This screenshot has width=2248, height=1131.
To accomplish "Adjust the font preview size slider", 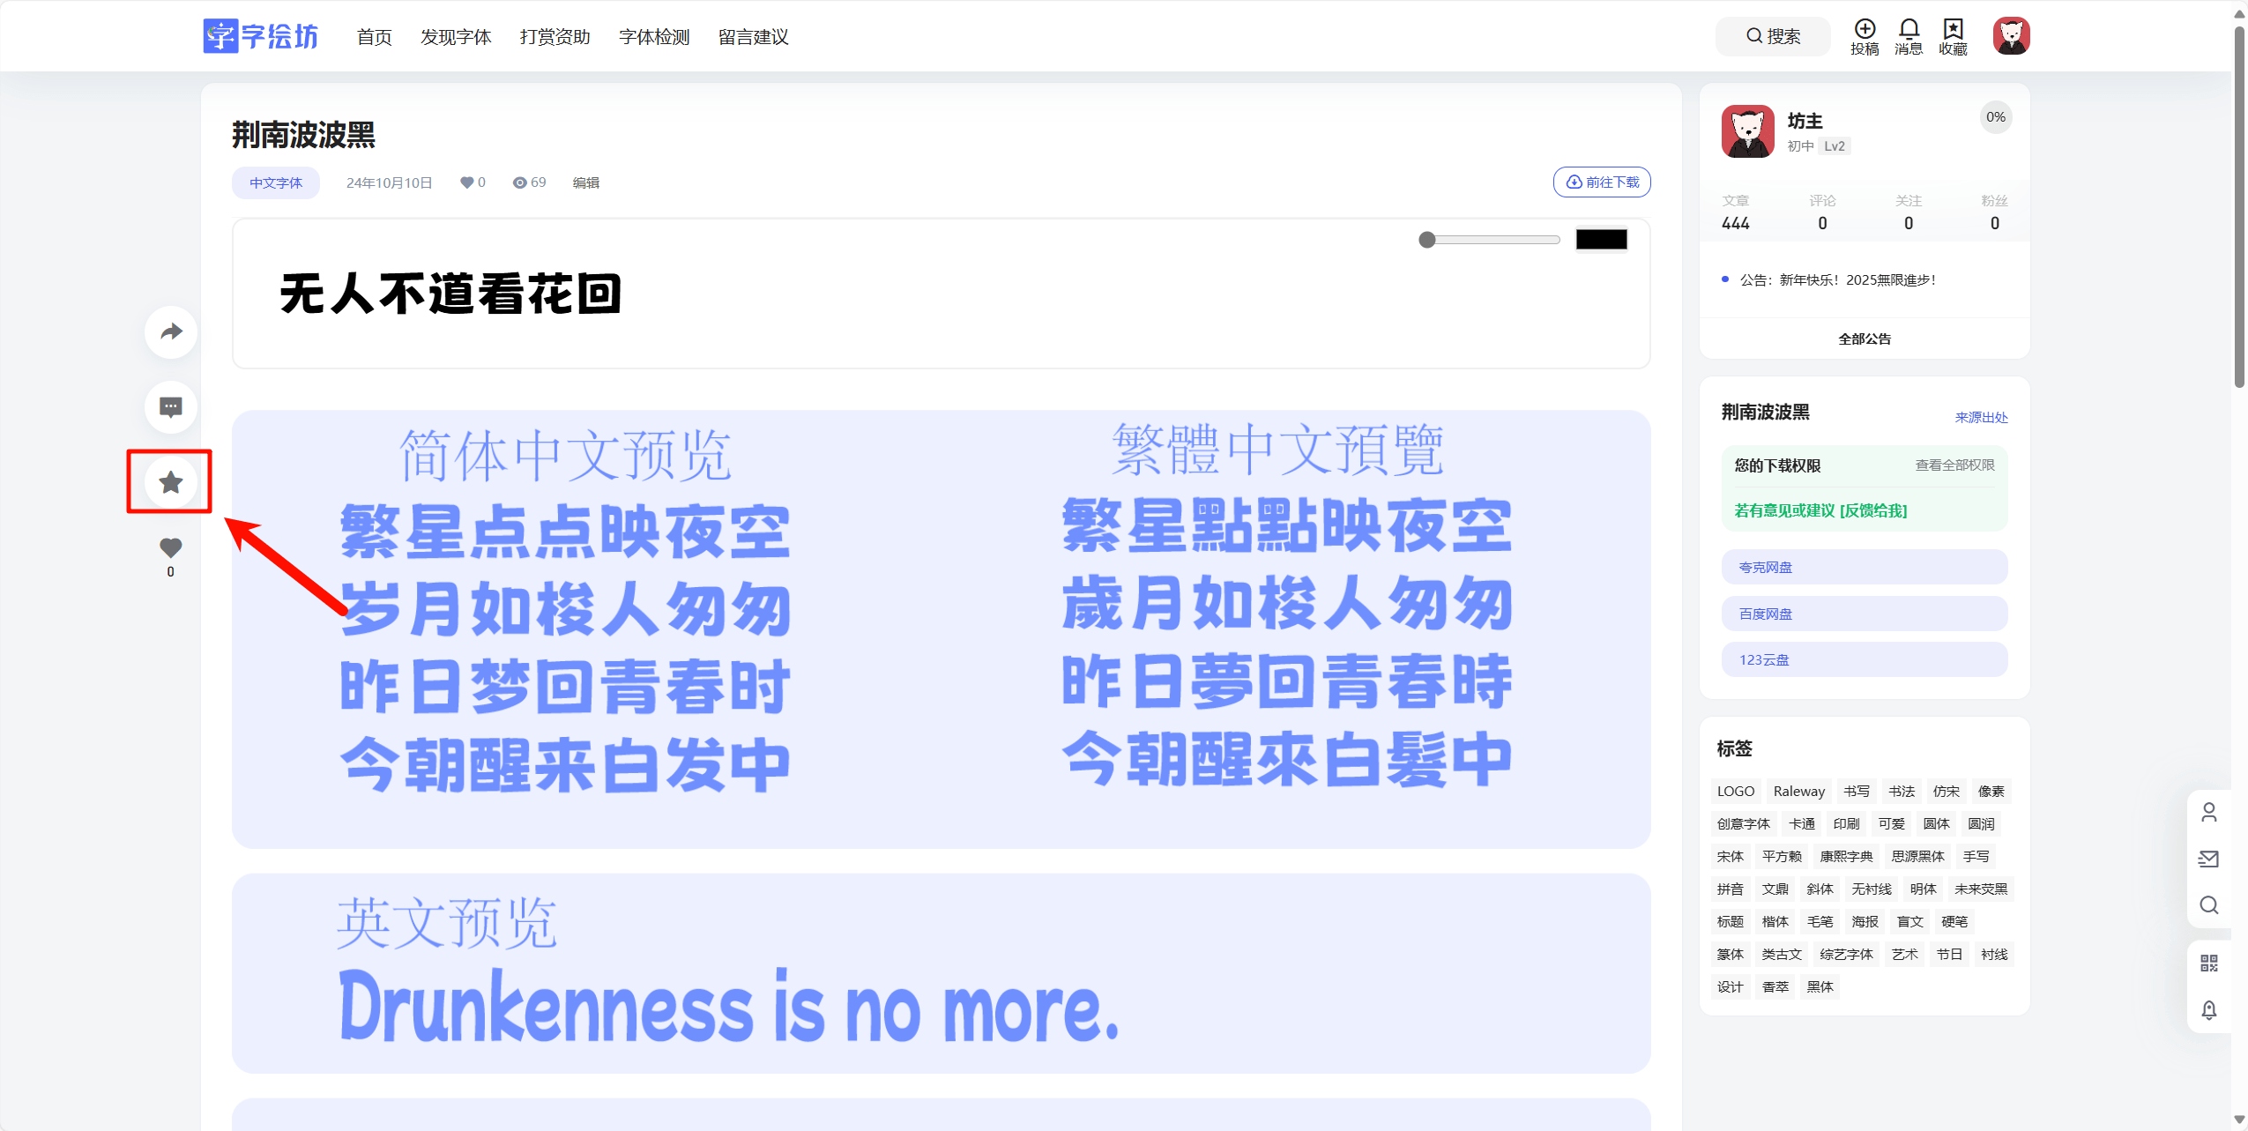I will pyautogui.click(x=1428, y=239).
